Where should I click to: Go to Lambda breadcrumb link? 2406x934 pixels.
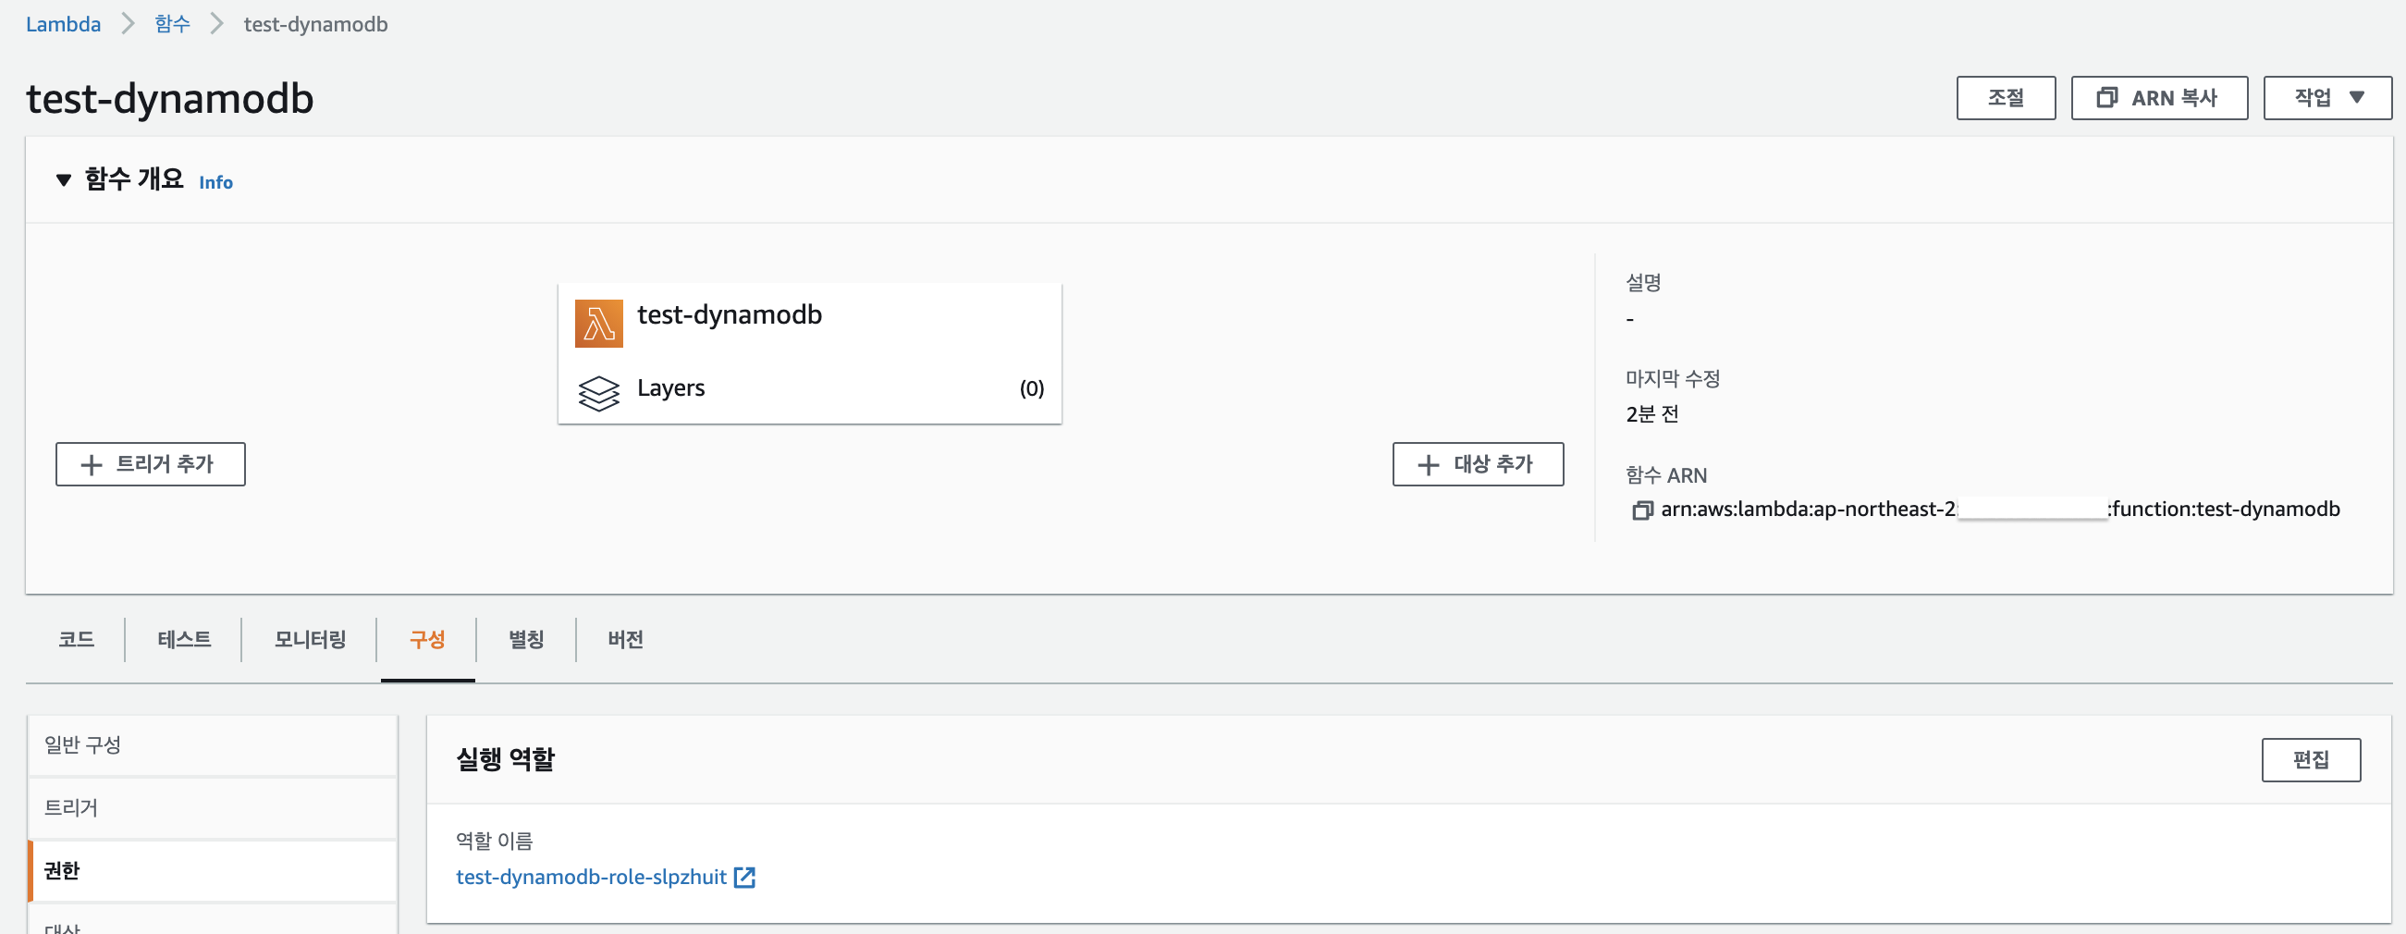pos(63,24)
